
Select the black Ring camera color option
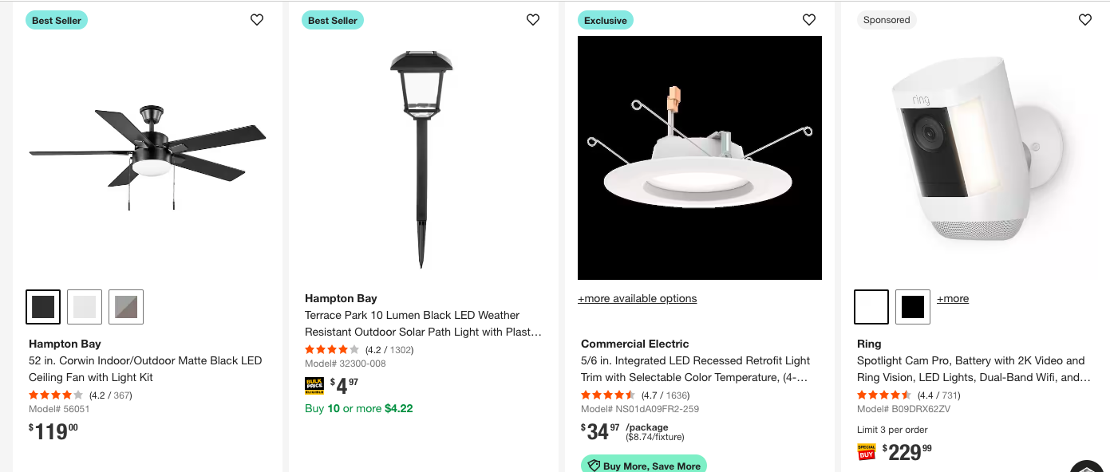point(913,307)
